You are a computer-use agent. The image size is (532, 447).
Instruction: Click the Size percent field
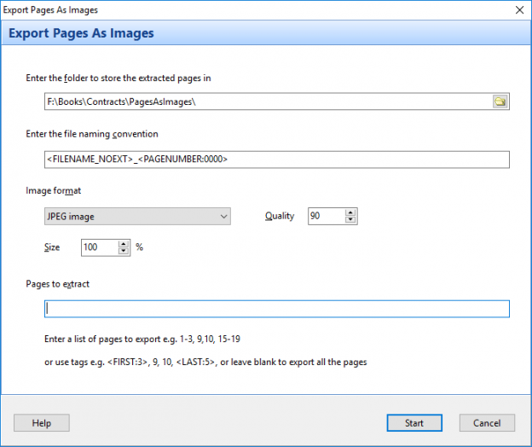[x=100, y=247]
